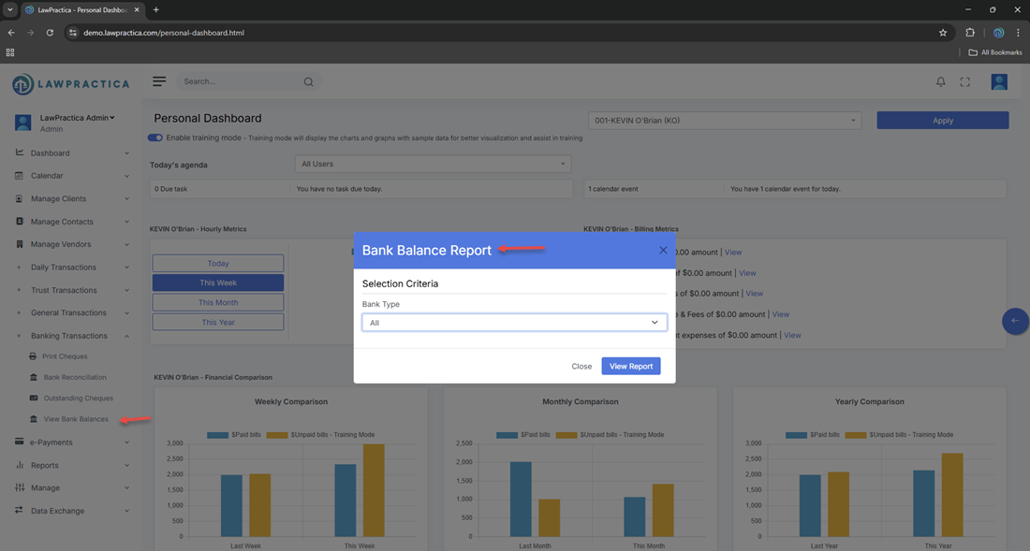Viewport: 1030px width, 551px height.
Task: Bookmark this page with star icon
Action: click(x=943, y=33)
